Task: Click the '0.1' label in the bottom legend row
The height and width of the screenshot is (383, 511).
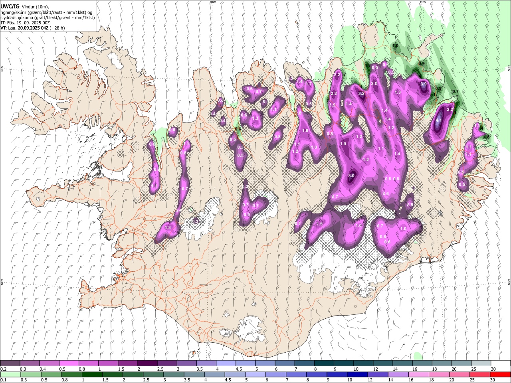Action: (4, 380)
